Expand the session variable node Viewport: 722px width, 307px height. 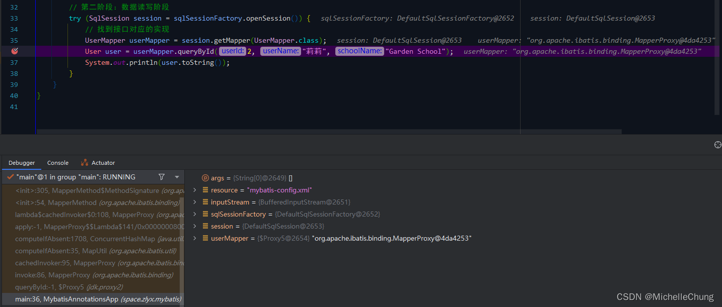[x=195, y=226]
